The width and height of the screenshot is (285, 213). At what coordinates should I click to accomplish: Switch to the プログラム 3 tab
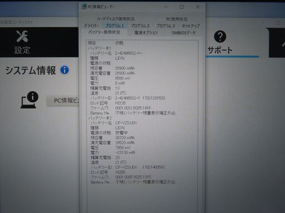165,26
